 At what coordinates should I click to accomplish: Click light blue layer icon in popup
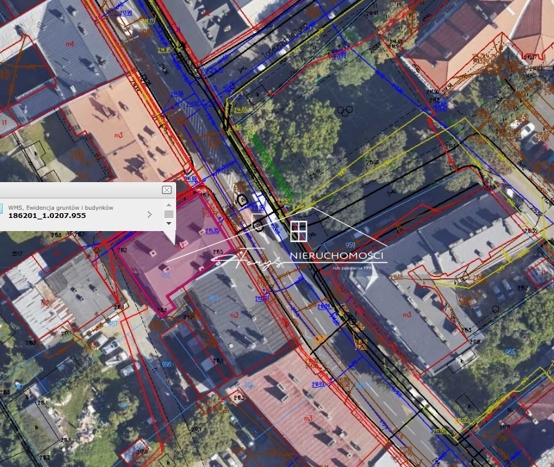pos(2,208)
